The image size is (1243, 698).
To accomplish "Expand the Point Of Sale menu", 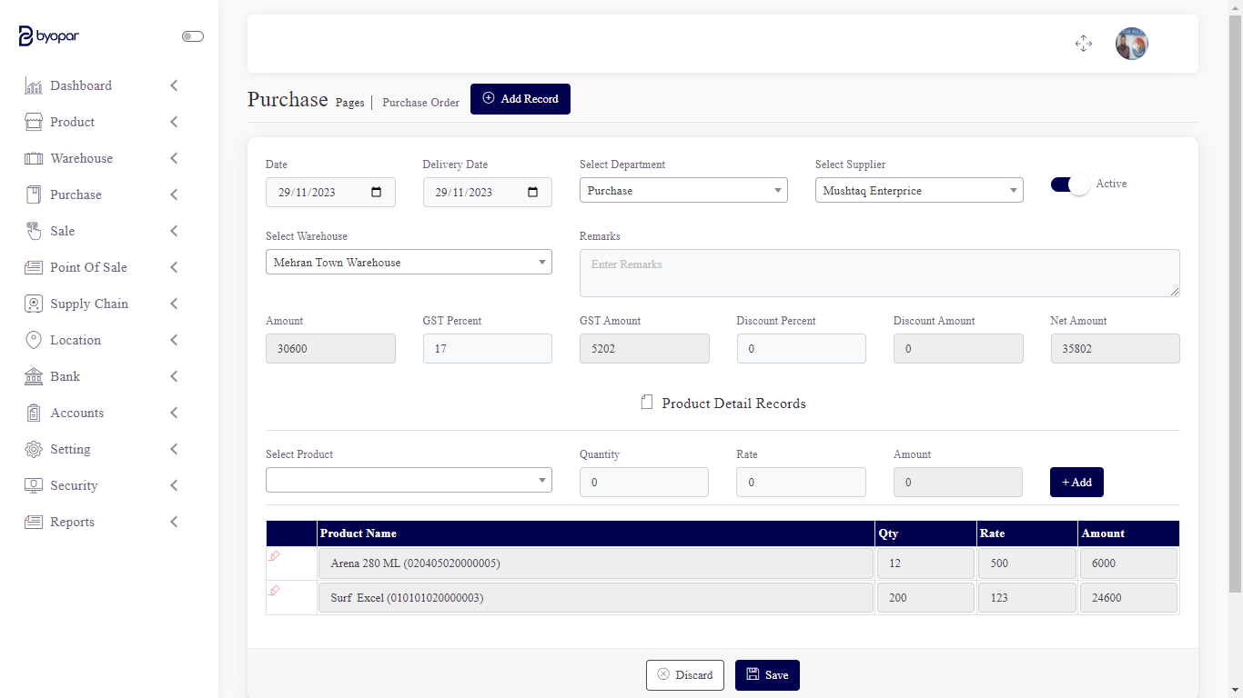I will tap(100, 267).
